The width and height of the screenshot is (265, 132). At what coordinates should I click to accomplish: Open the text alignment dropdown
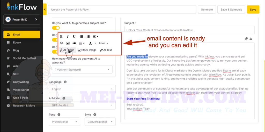(x=95, y=37)
